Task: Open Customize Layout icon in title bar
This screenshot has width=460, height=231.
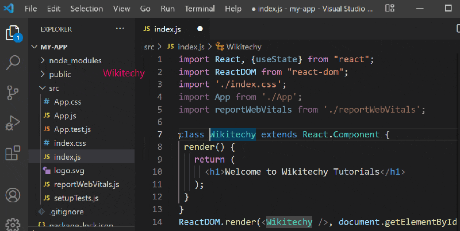Action: [x=390, y=8]
